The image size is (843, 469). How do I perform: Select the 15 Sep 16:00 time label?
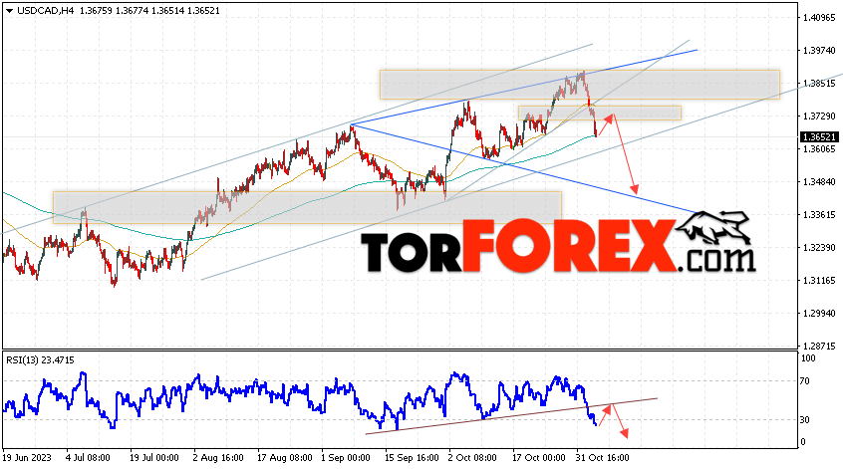pos(412,458)
